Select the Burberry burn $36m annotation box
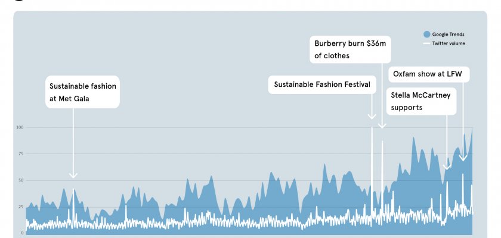Screen dimensions: 501x238 click(351, 49)
